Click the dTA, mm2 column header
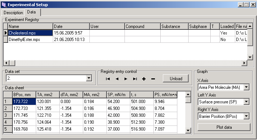Image resolution: width=257 pixels, height=140 pixels. 71,95
